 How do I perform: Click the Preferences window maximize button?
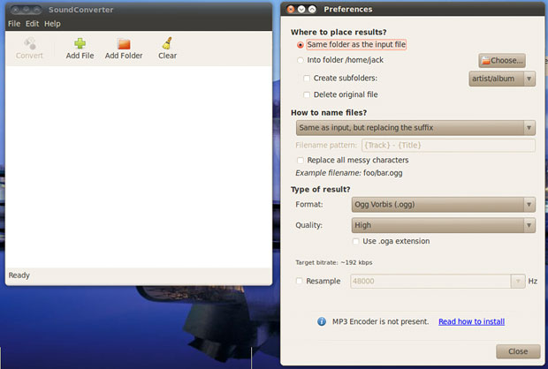click(312, 10)
